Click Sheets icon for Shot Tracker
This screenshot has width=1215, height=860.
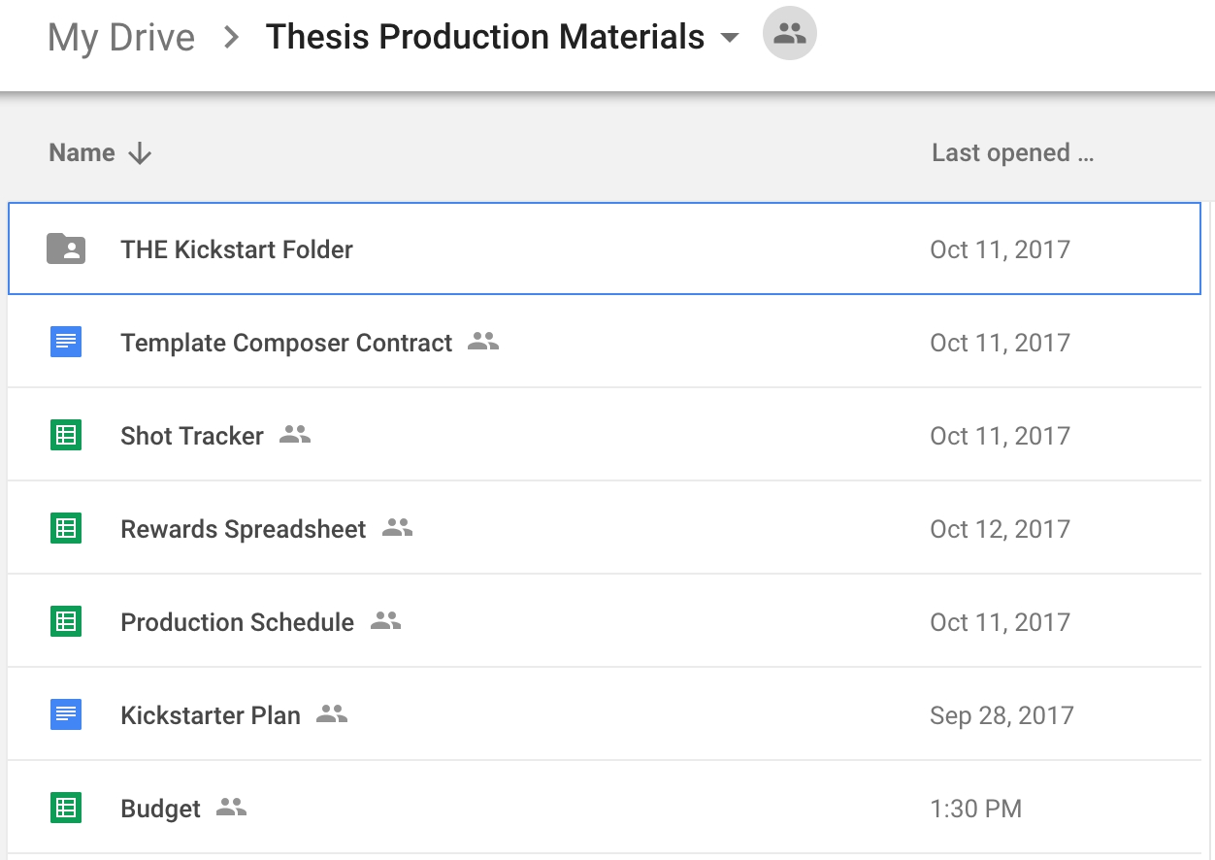pyautogui.click(x=66, y=435)
